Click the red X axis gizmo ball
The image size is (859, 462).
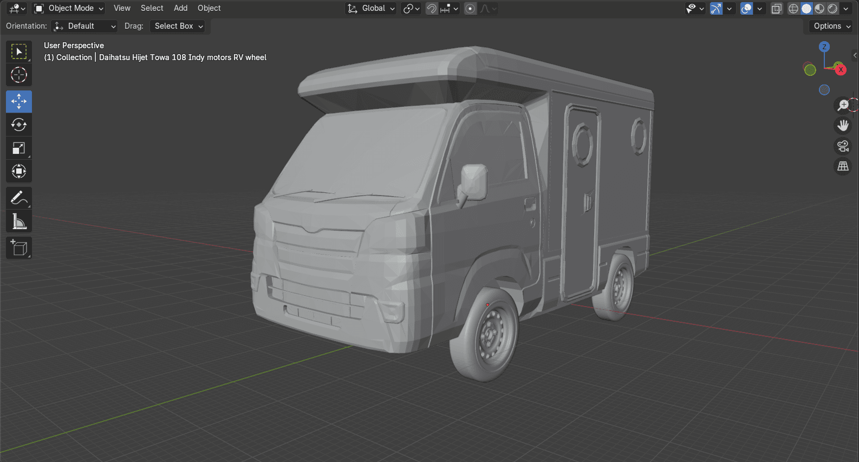pos(841,69)
